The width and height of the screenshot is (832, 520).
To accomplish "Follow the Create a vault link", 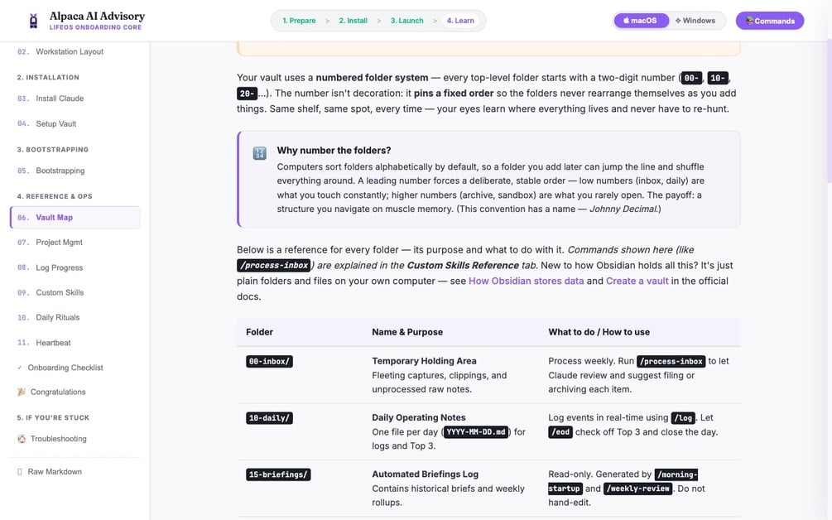I will [x=637, y=281].
